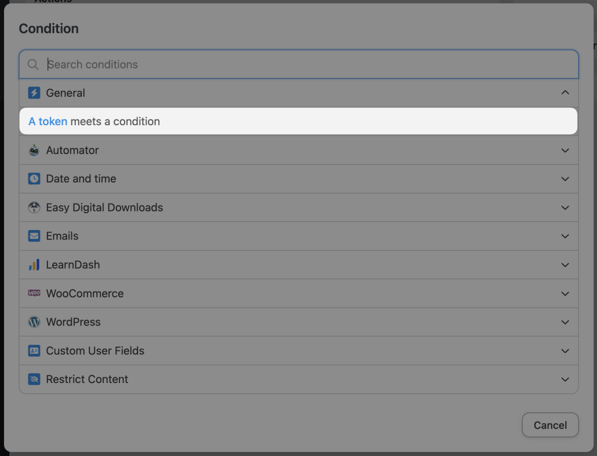Click the Restrict Content eye icon

point(34,380)
